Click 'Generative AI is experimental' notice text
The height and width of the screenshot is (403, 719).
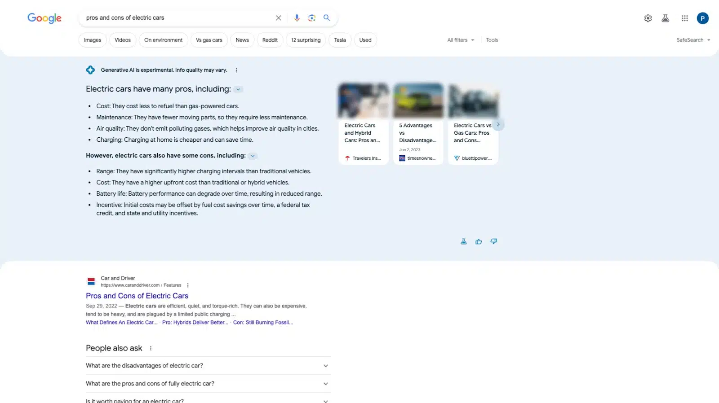(x=164, y=70)
